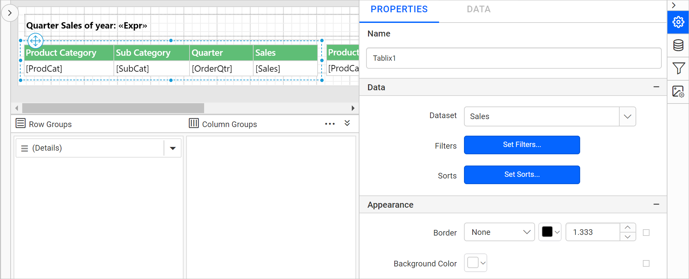Expand the left panel with arrow button
Viewport: 689px width, 279px height.
coord(10,13)
